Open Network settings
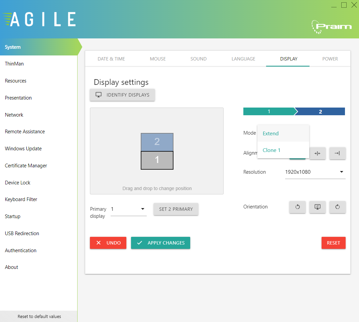The height and width of the screenshot is (322, 359). (39, 115)
